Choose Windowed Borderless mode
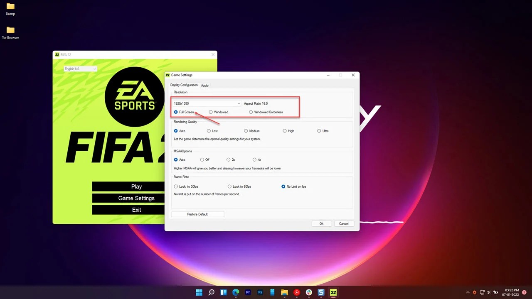Viewport: 532px width, 299px height. coord(266,112)
